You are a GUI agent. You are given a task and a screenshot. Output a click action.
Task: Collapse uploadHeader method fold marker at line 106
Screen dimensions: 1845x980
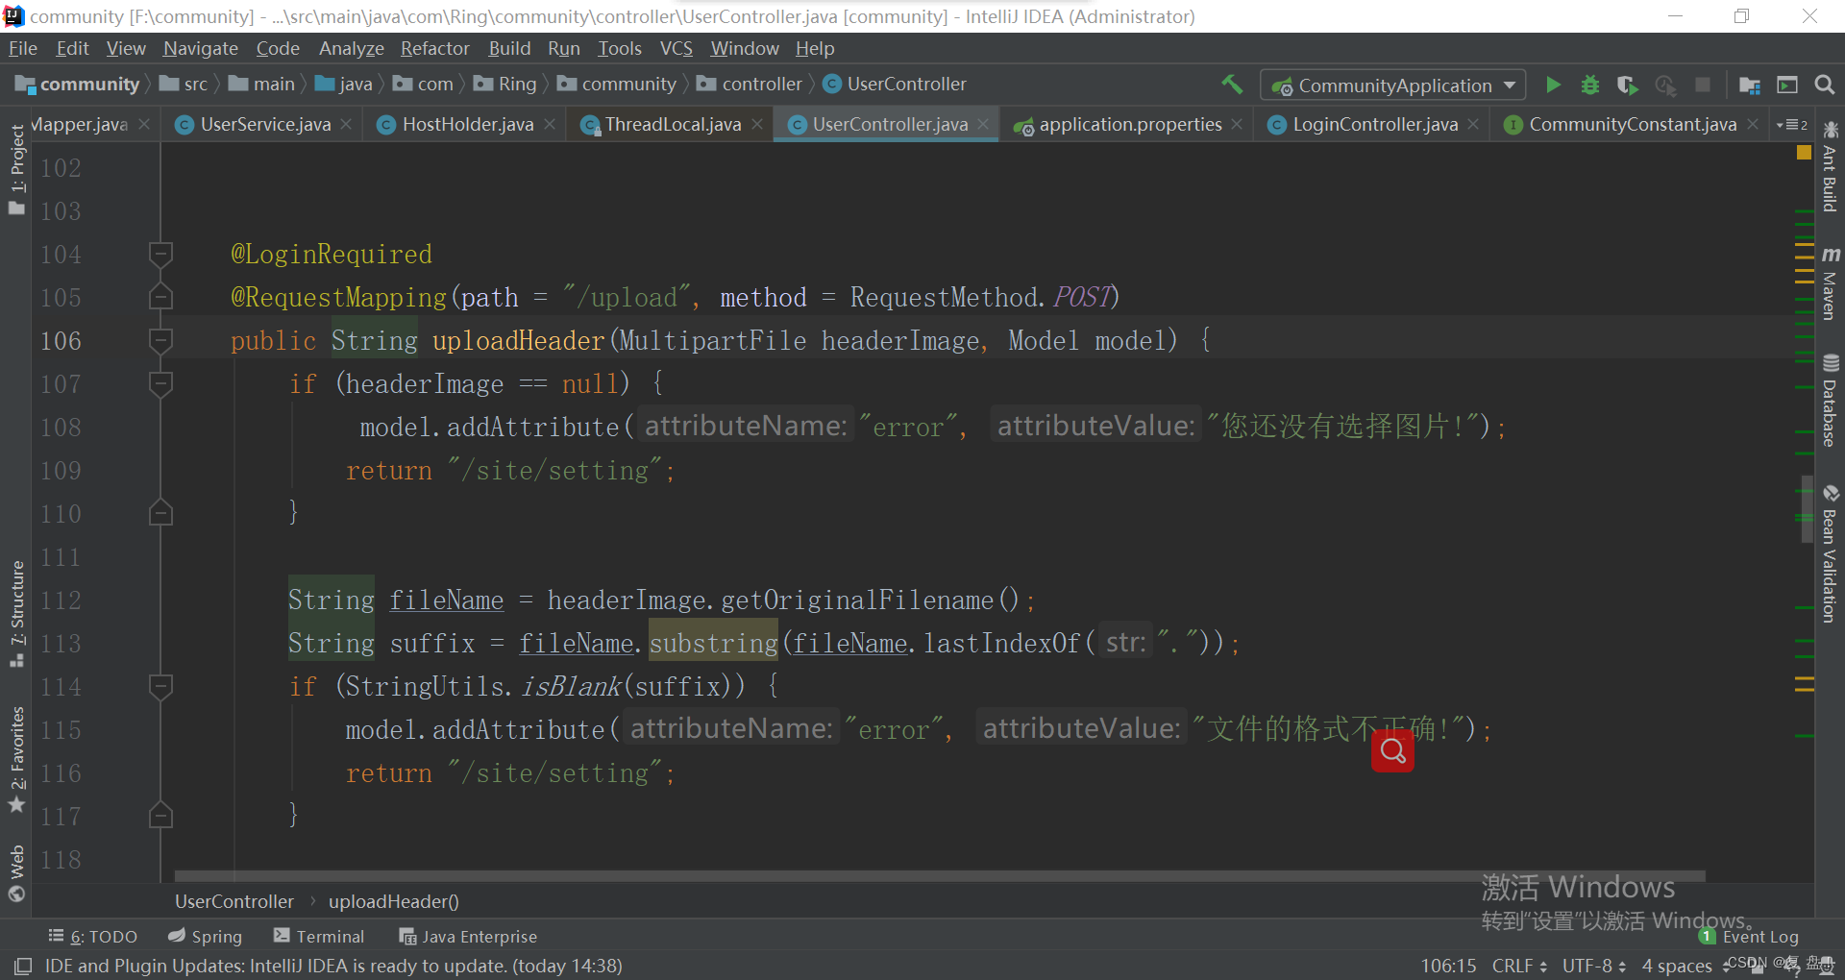pos(160,340)
